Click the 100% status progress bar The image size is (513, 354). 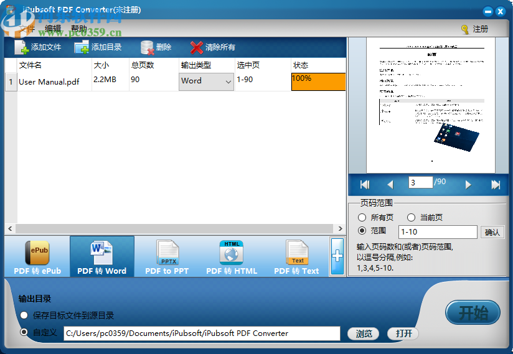click(318, 82)
